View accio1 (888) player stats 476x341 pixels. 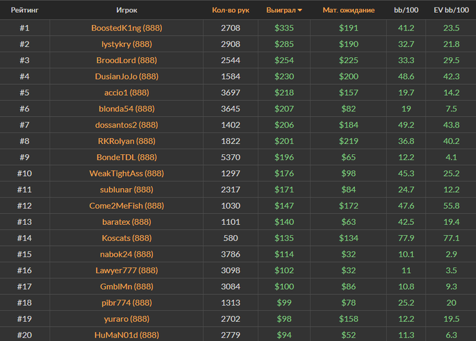[x=126, y=92]
